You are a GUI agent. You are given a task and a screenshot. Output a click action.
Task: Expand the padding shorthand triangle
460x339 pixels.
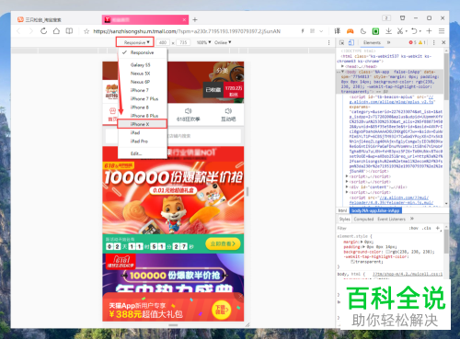(363, 247)
